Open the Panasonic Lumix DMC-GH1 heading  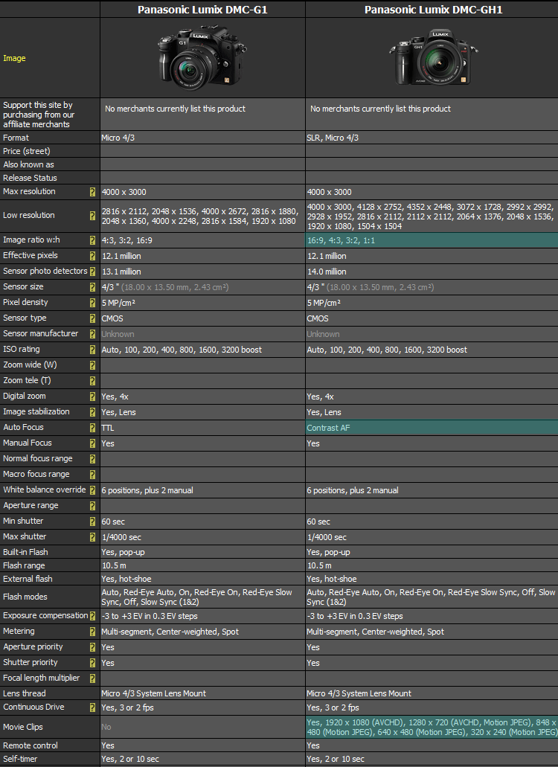click(433, 10)
